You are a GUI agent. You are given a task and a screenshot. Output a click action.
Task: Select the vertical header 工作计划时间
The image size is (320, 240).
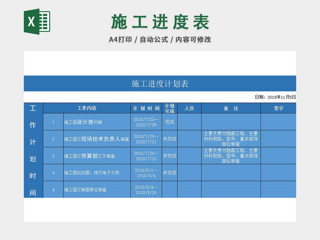33,150
